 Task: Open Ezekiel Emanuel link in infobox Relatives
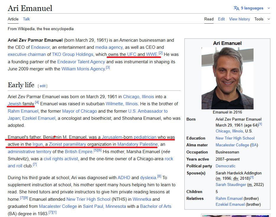(230, 204)
